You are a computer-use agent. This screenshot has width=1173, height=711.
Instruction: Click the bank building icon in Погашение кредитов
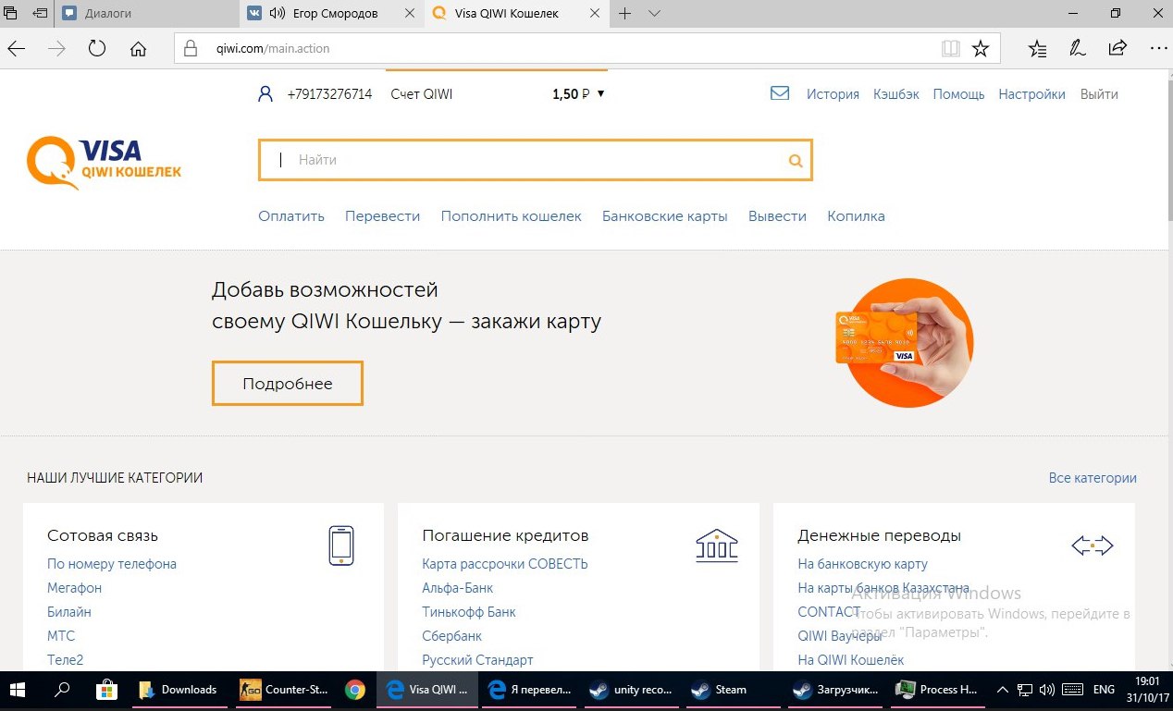pos(717,546)
